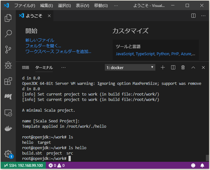The height and width of the screenshot is (170, 210).
Task: Open the Remote Explorer view
Action: (x=8, y=113)
